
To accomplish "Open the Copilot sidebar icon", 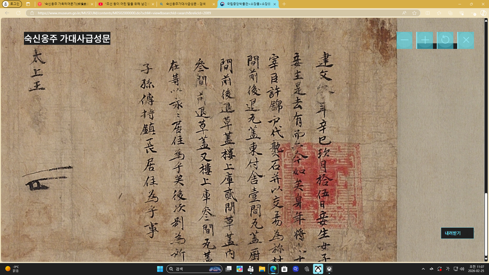I will 483,13.
